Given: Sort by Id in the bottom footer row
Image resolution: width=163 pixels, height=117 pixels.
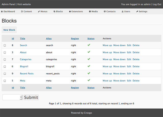Looking at the screenshot, I should (x=13, y=88).
